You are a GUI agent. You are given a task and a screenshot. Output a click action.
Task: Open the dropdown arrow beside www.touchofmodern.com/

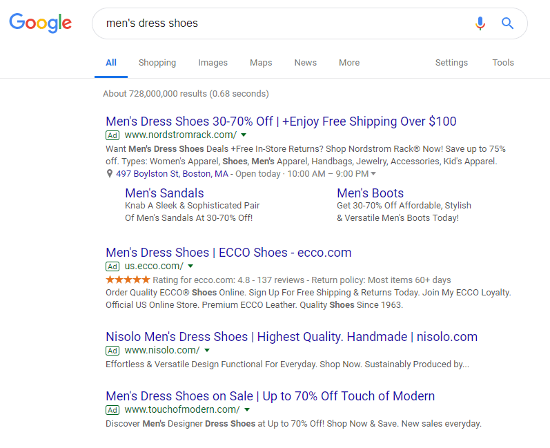coord(247,410)
